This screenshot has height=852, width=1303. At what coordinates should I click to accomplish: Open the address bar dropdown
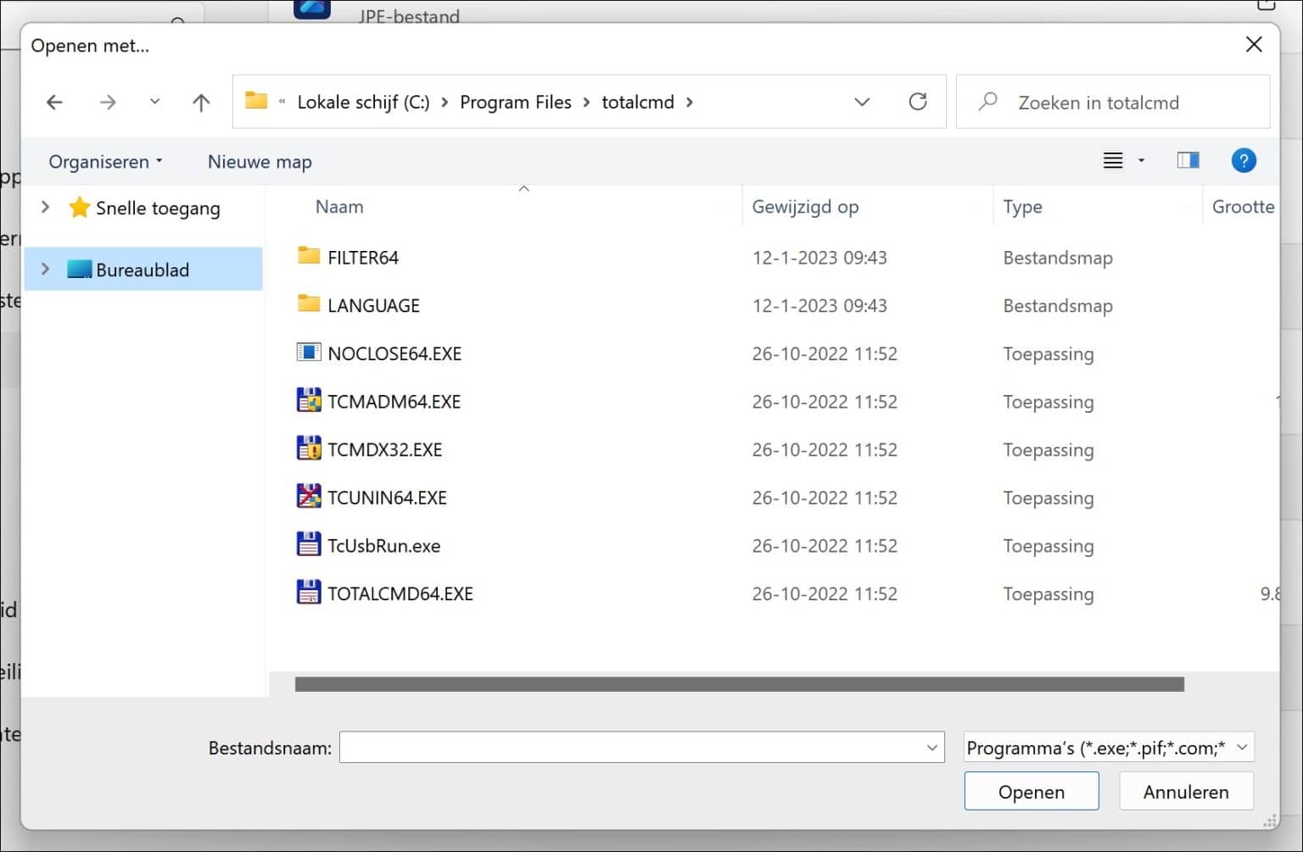point(862,102)
